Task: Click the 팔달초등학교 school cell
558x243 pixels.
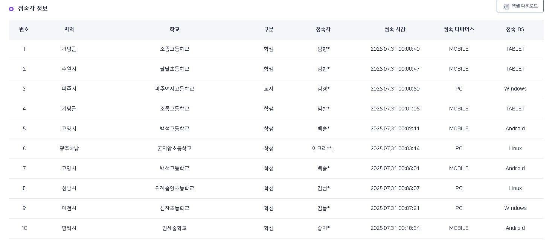Action: [174, 69]
